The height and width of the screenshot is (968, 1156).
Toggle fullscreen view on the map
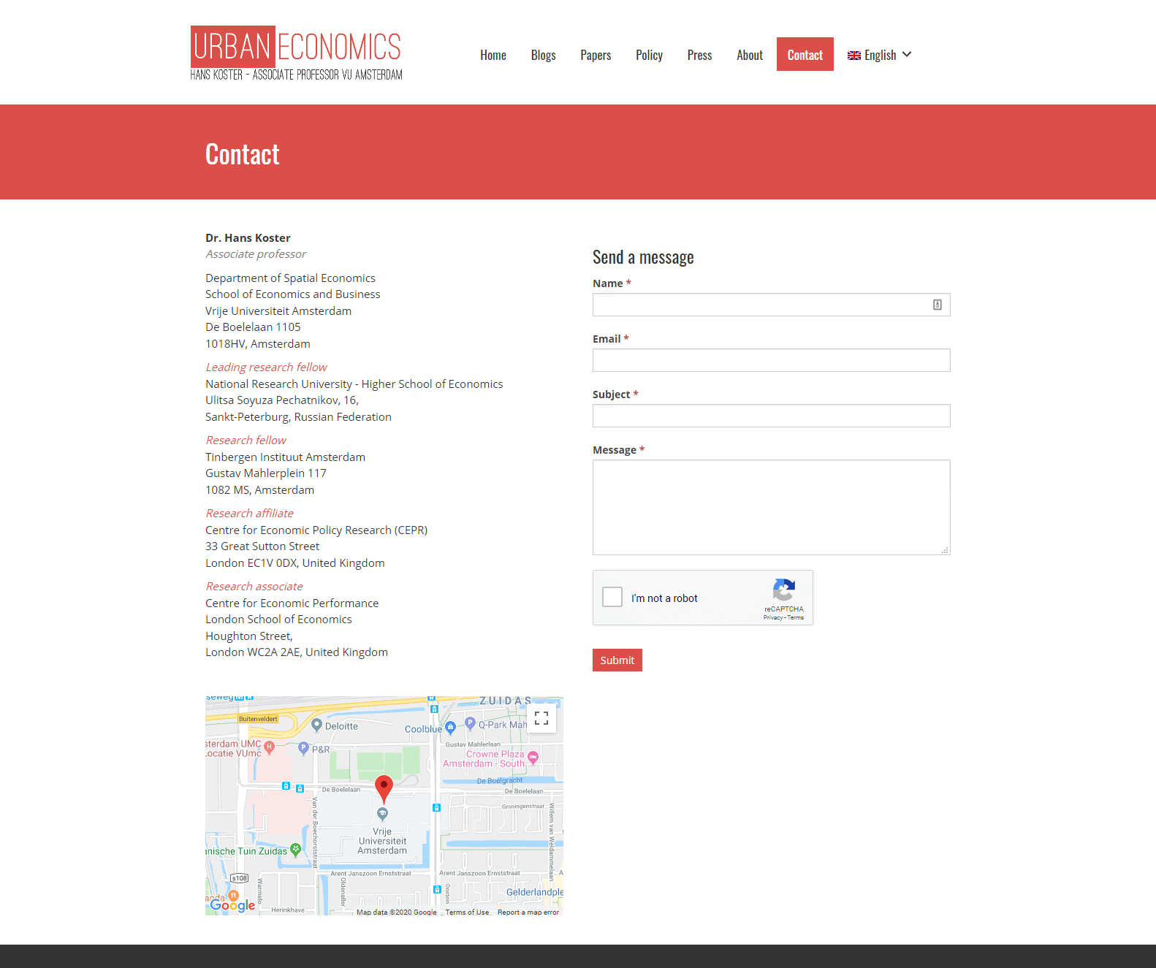tap(541, 718)
